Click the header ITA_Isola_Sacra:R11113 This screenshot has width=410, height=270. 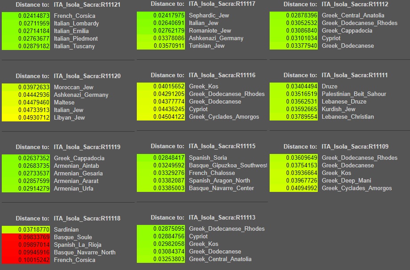coord(222,217)
